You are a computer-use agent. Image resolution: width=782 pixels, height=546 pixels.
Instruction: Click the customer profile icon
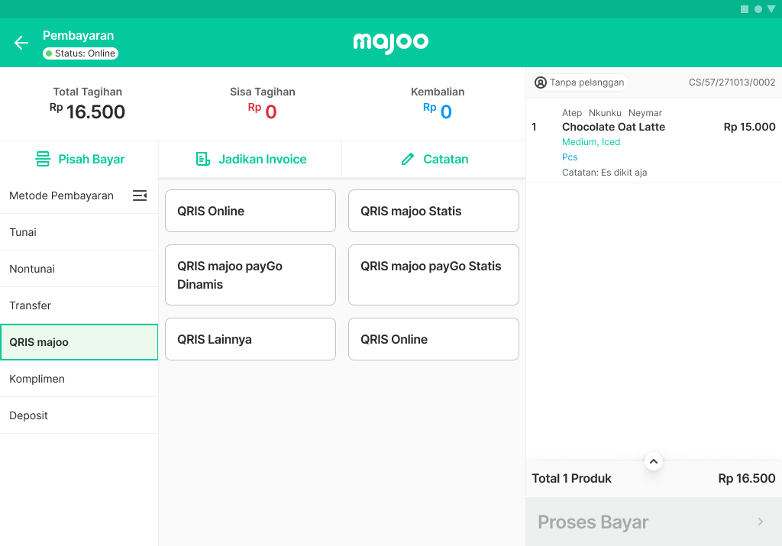pos(541,82)
